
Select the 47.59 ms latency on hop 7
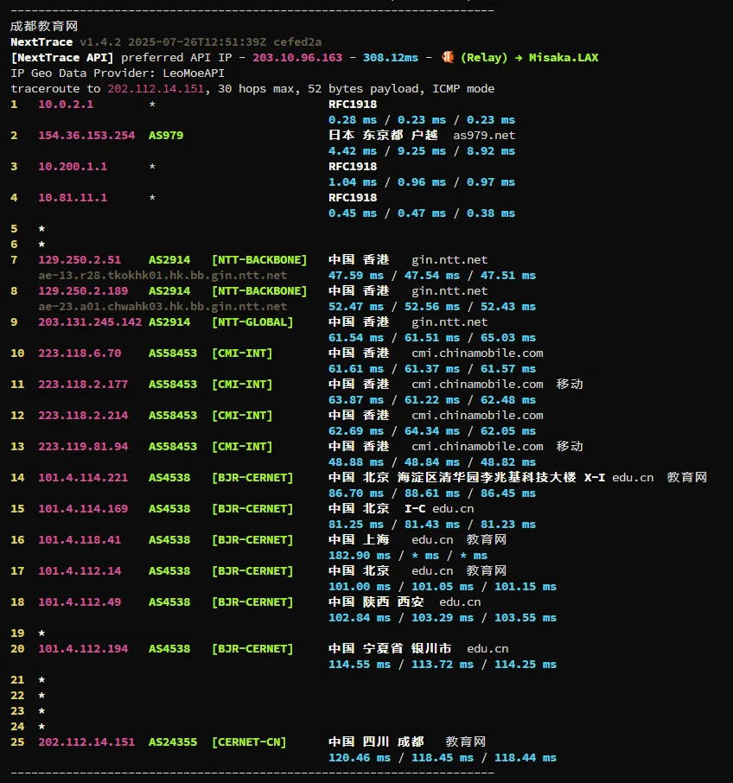point(356,275)
